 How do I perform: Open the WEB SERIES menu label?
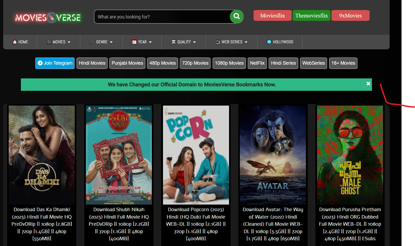(x=232, y=42)
